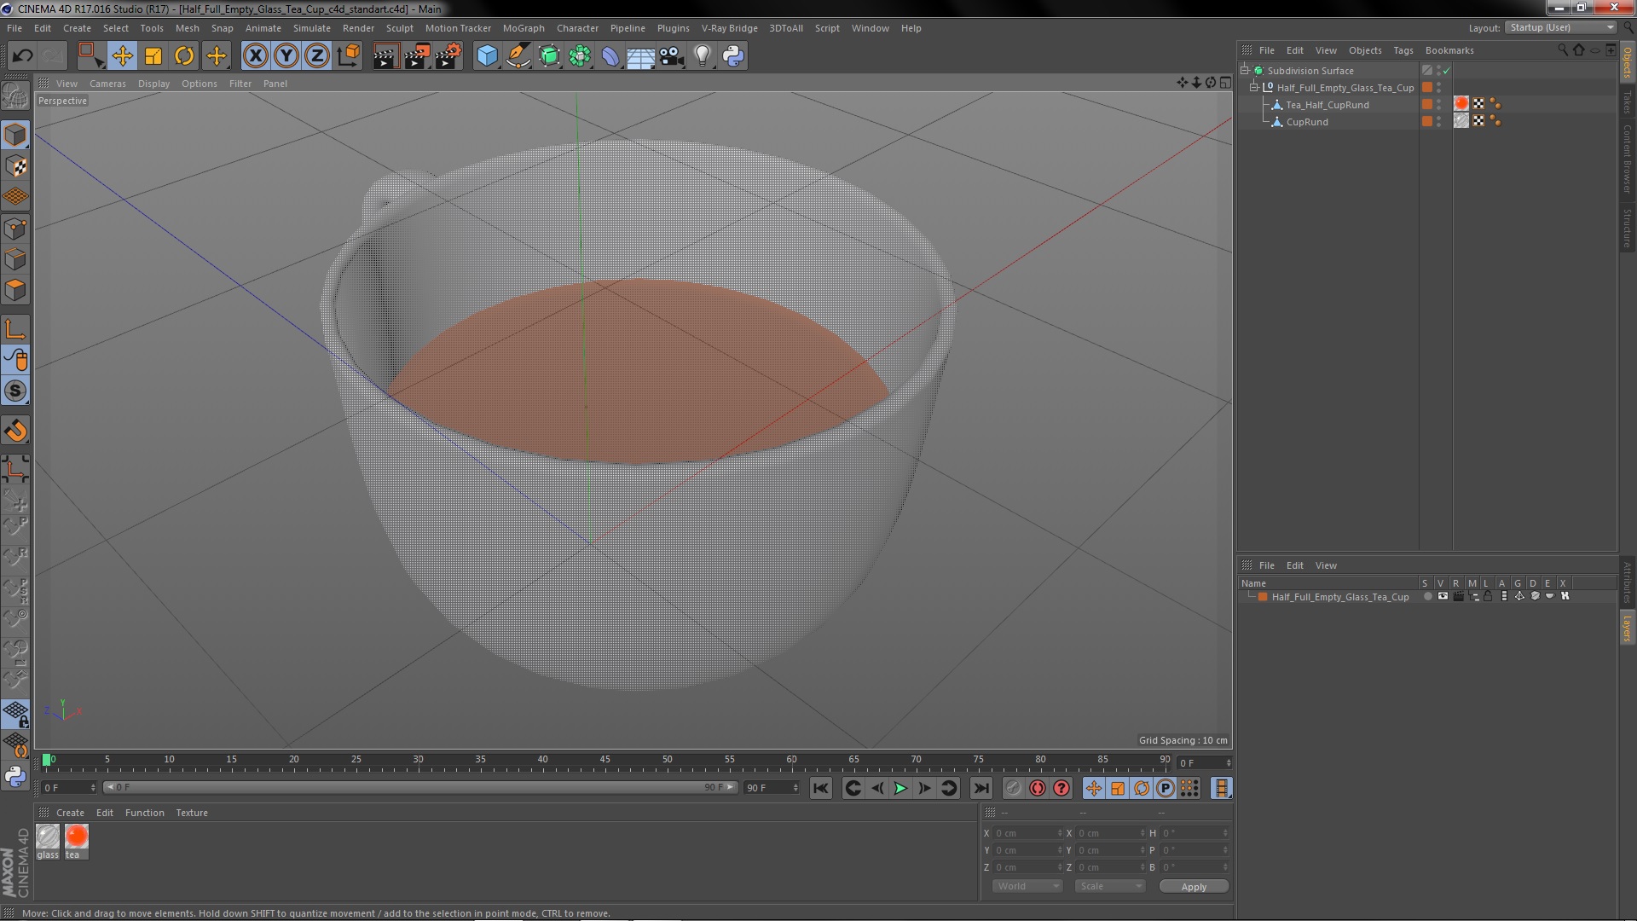
Task: Select the Rotate tool
Action: point(184,56)
